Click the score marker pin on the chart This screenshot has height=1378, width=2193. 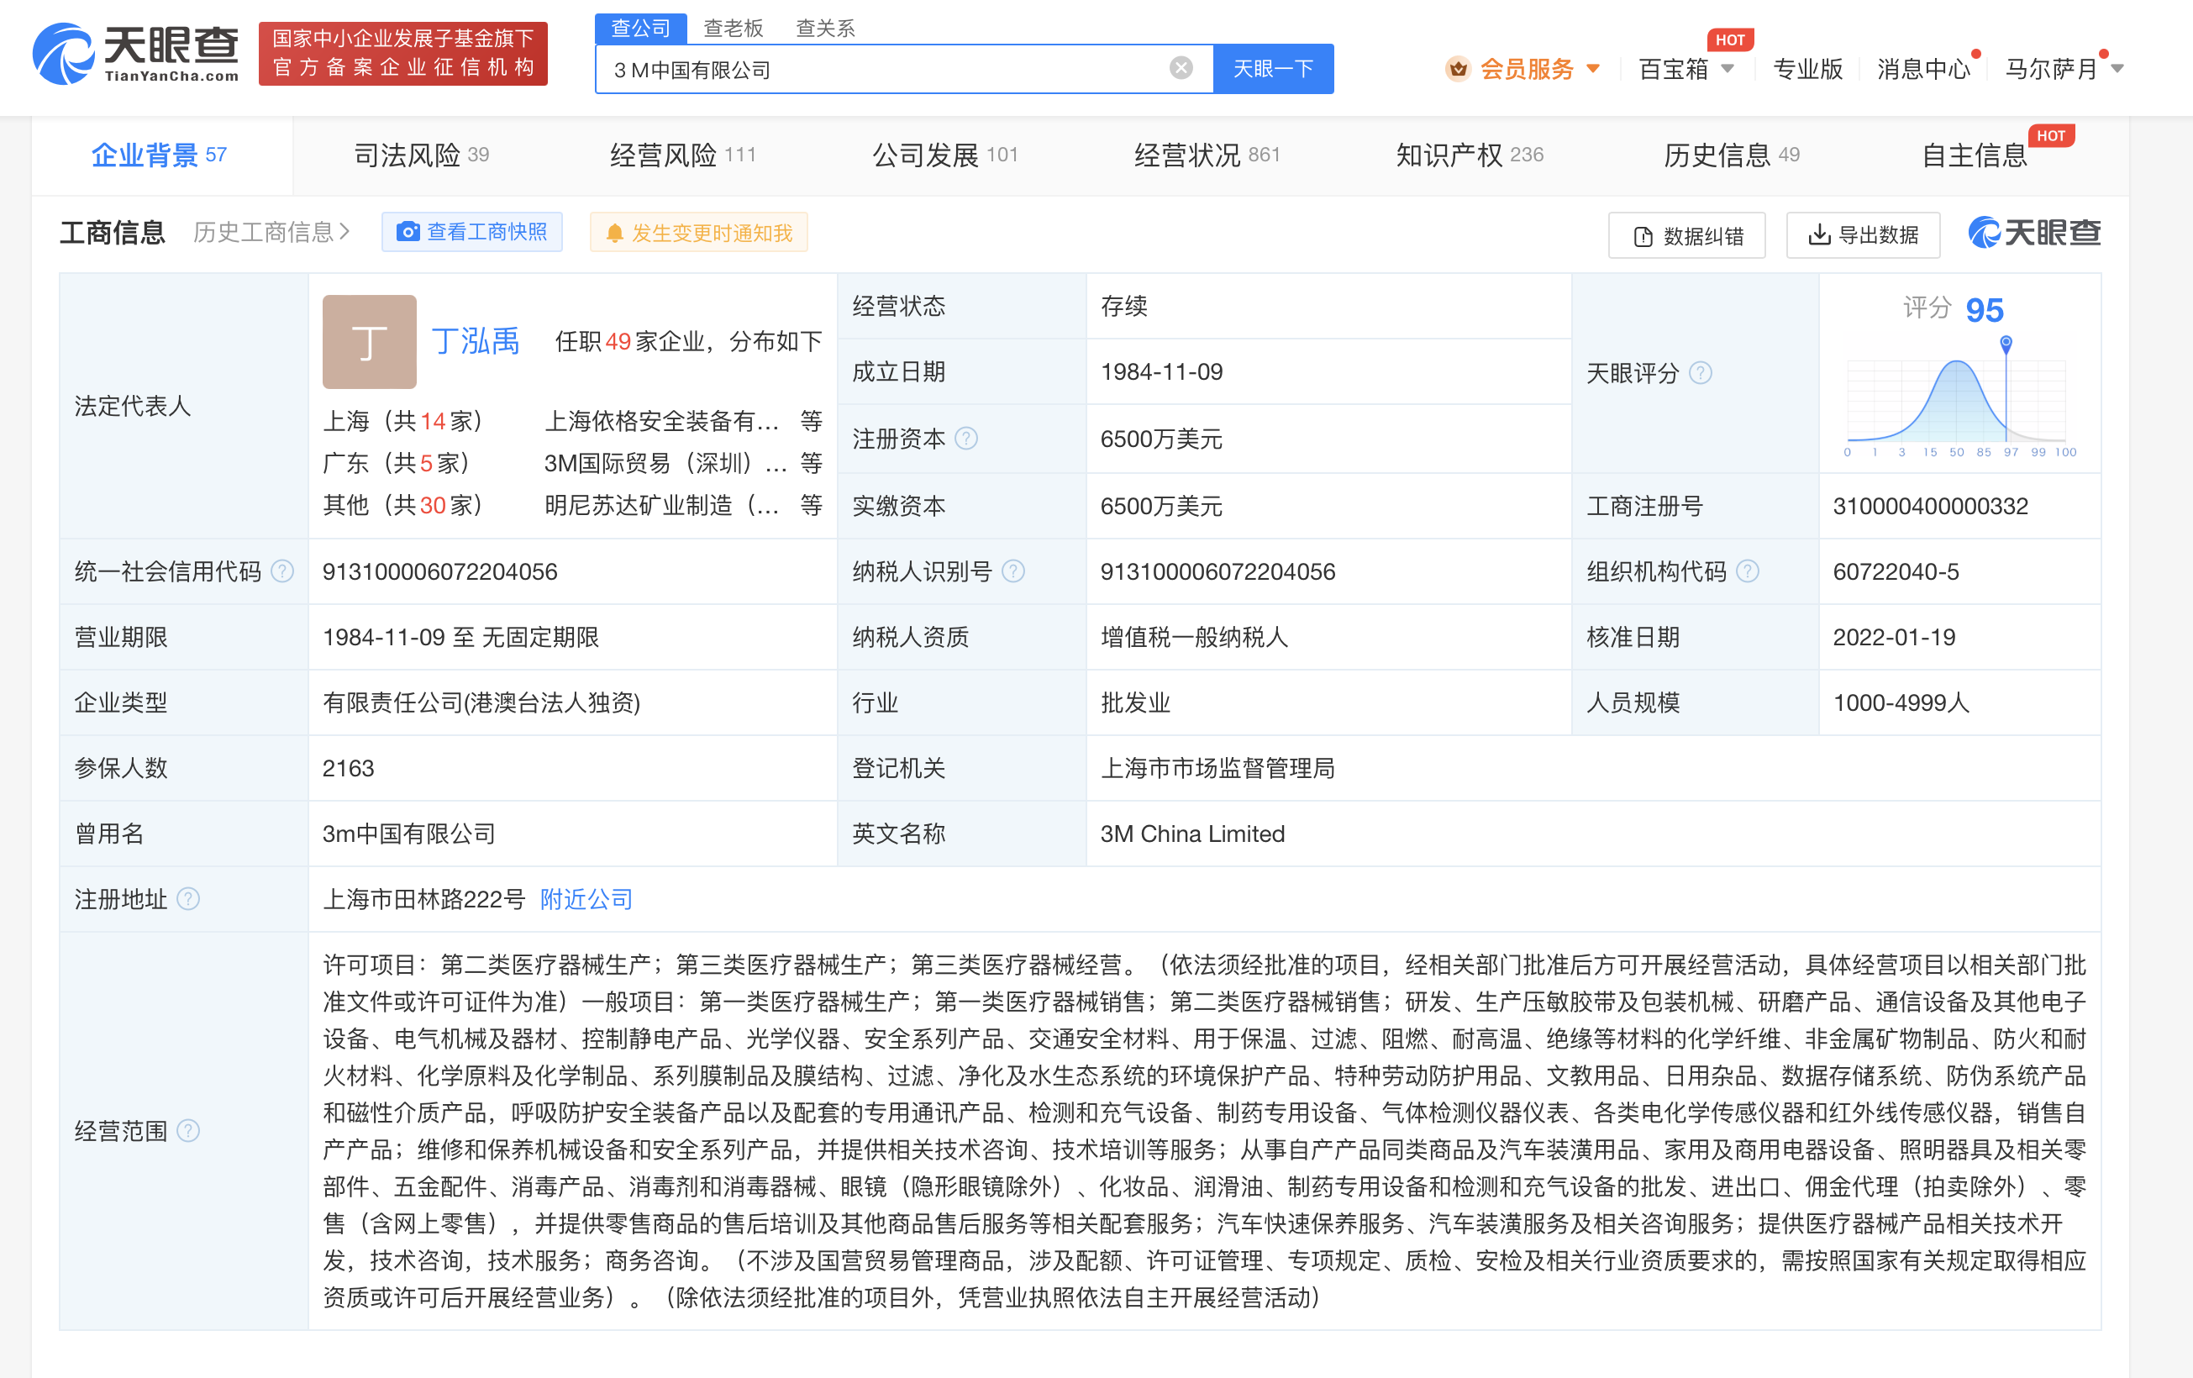(x=2006, y=344)
